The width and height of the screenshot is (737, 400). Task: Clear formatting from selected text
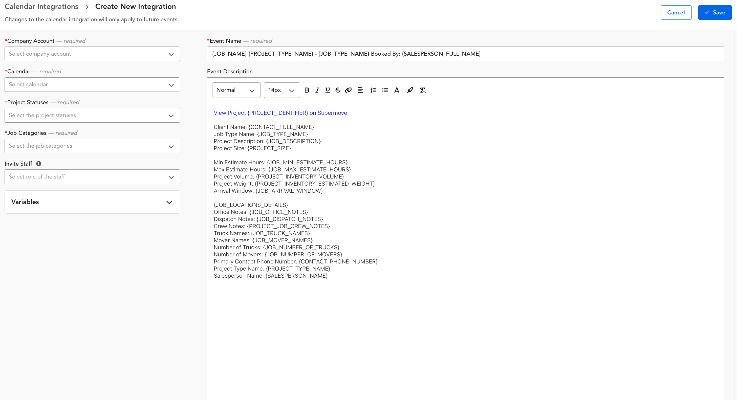[423, 90]
